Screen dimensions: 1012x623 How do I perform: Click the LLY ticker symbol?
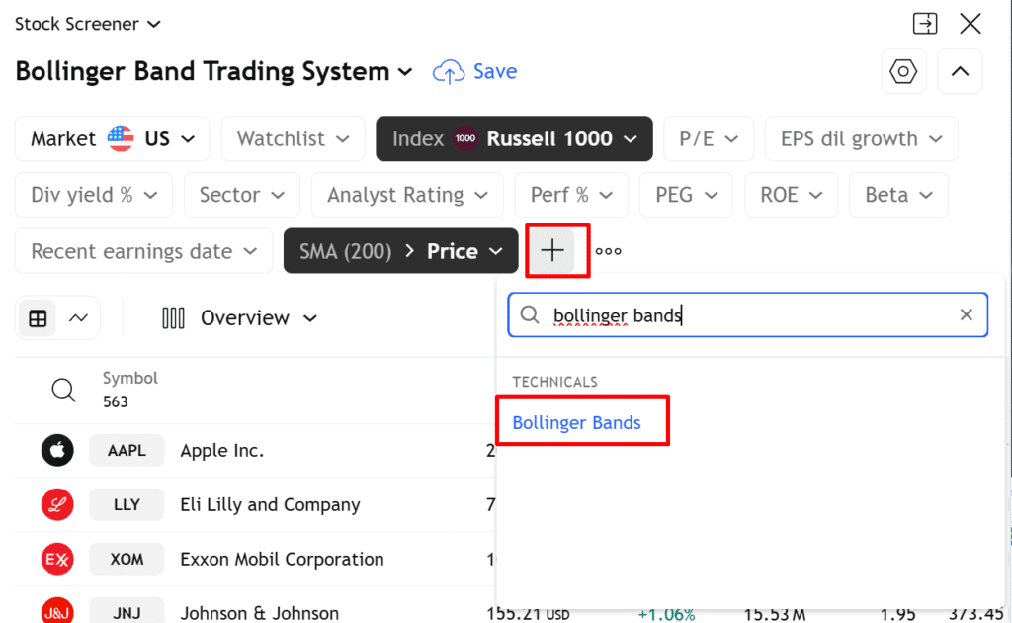tap(126, 505)
